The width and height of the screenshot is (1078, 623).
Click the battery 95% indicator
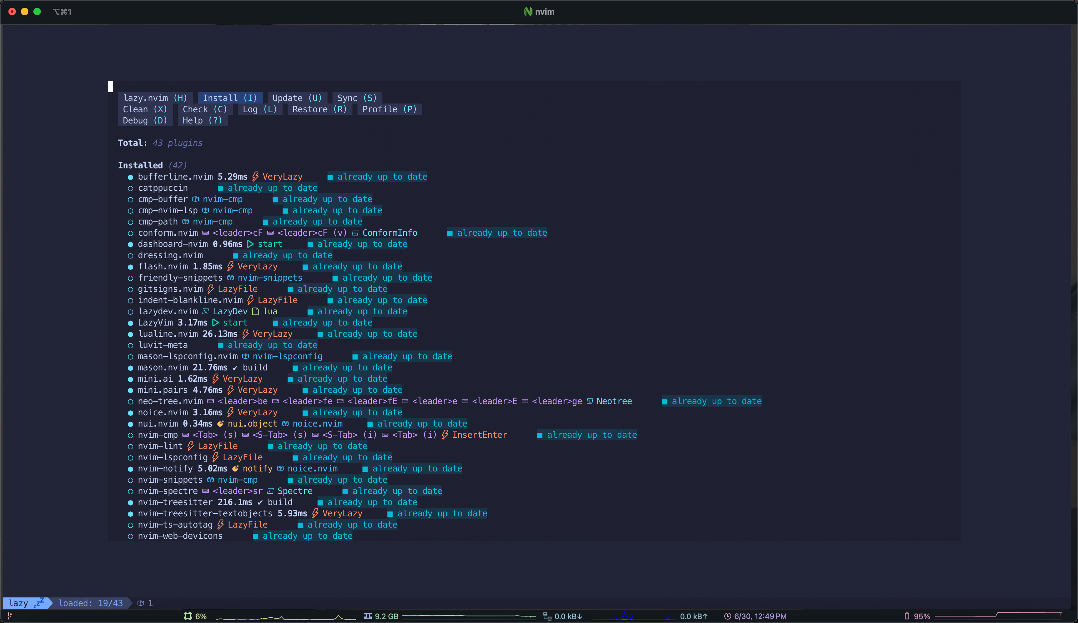tap(917, 616)
